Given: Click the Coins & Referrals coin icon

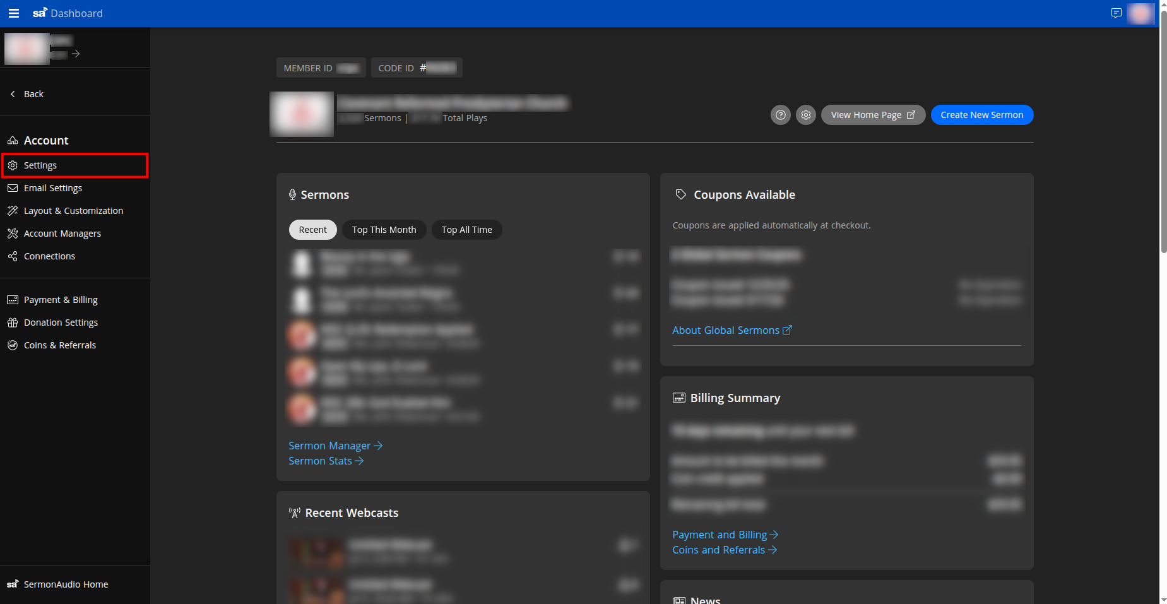Looking at the screenshot, I should pyautogui.click(x=13, y=345).
